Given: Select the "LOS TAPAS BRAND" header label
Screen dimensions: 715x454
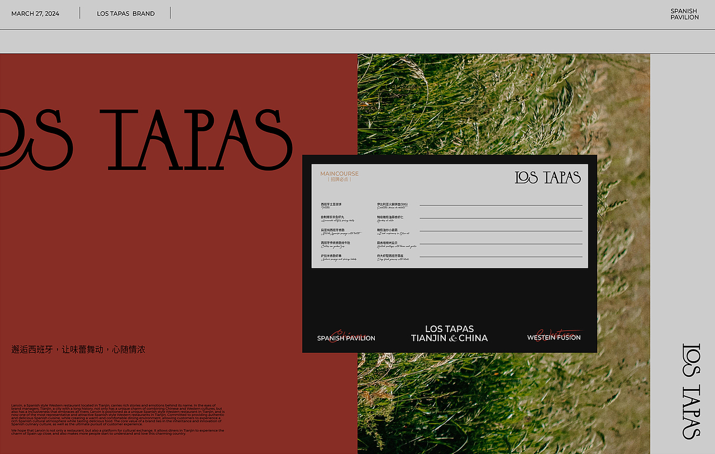Looking at the screenshot, I should click(x=126, y=13).
